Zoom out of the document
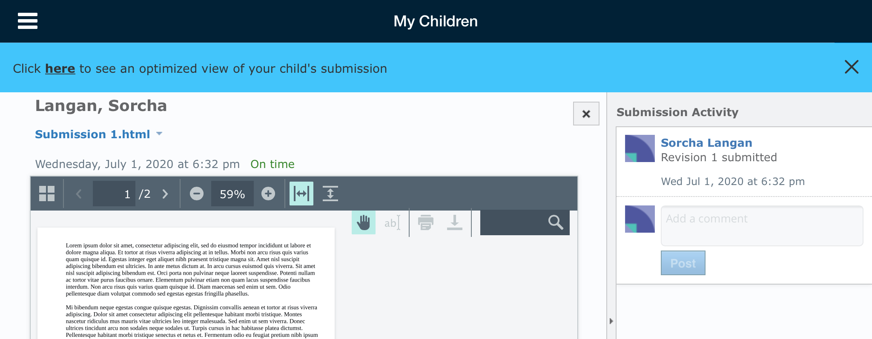The height and width of the screenshot is (339, 872). 196,194
